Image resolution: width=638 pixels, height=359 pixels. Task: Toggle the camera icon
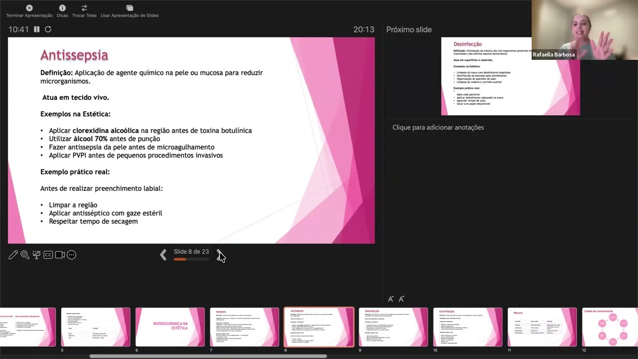click(x=60, y=255)
